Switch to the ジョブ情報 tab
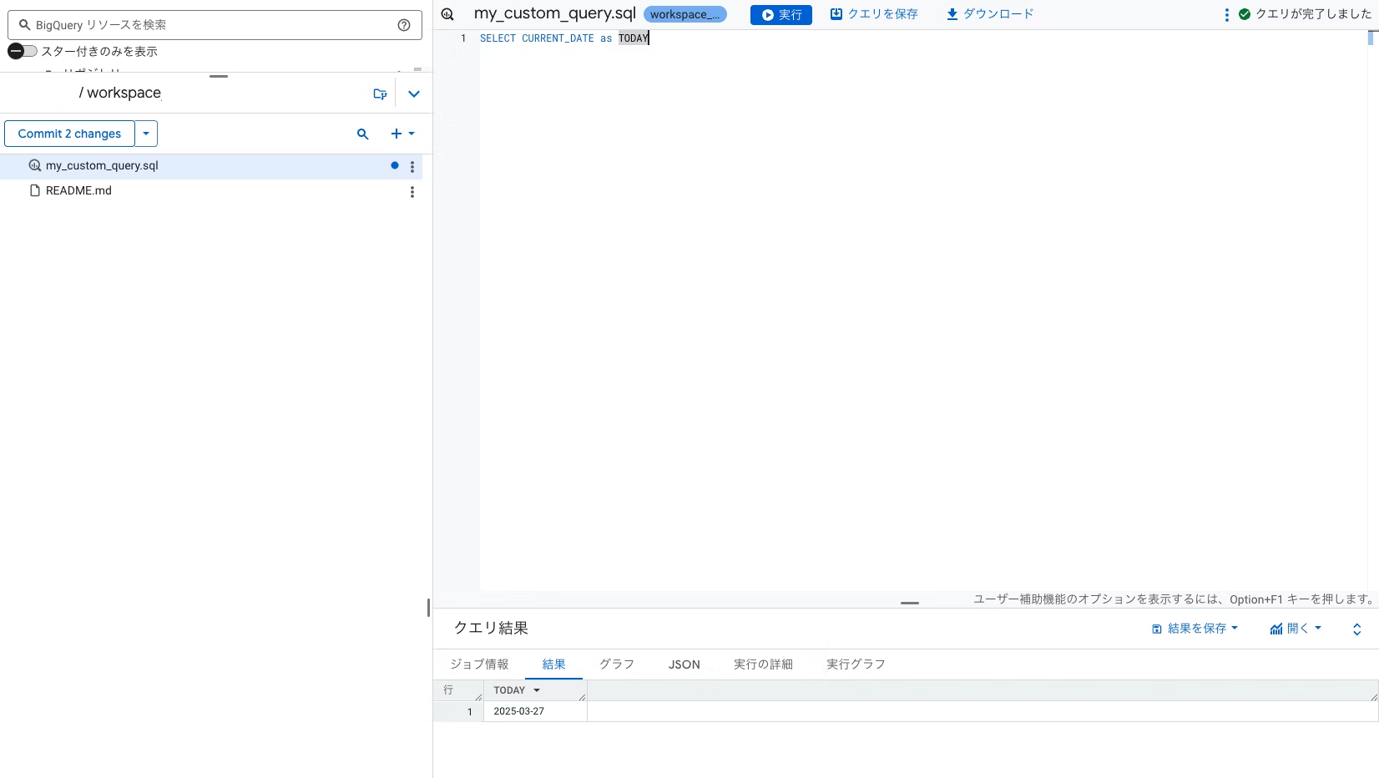The image size is (1379, 778). 479,664
